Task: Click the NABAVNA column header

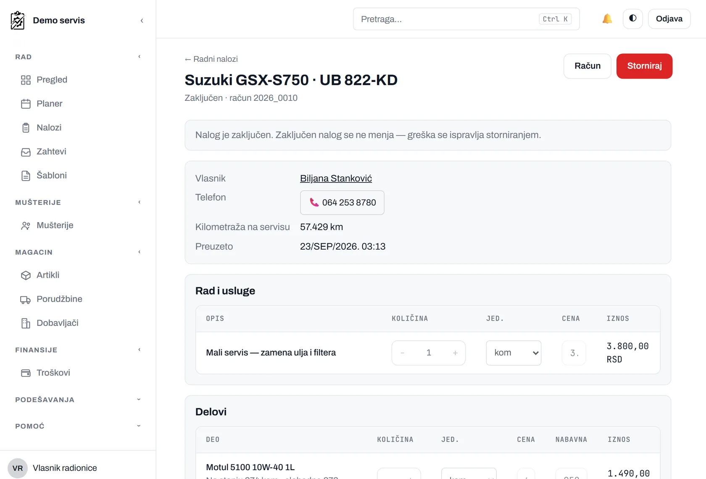Action: pyautogui.click(x=571, y=440)
